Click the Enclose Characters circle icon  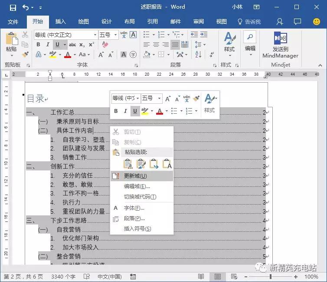tap(133, 54)
